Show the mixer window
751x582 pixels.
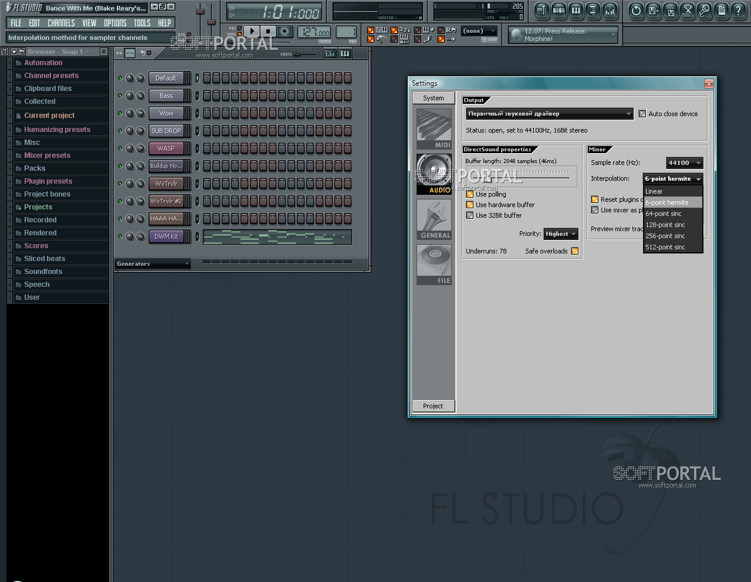pyautogui.click(x=610, y=10)
